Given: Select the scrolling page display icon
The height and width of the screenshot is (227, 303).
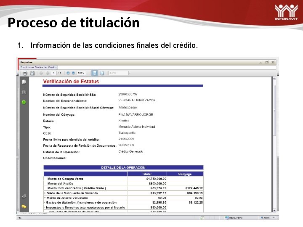Looking at the screenshot, I should [x=95, y=73].
